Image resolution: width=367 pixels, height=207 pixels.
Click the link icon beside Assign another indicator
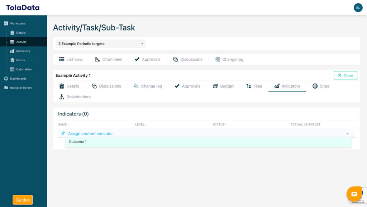(63, 133)
